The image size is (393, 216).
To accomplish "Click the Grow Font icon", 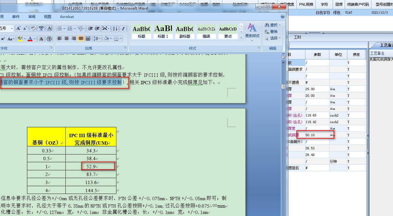I will pos(18,28).
